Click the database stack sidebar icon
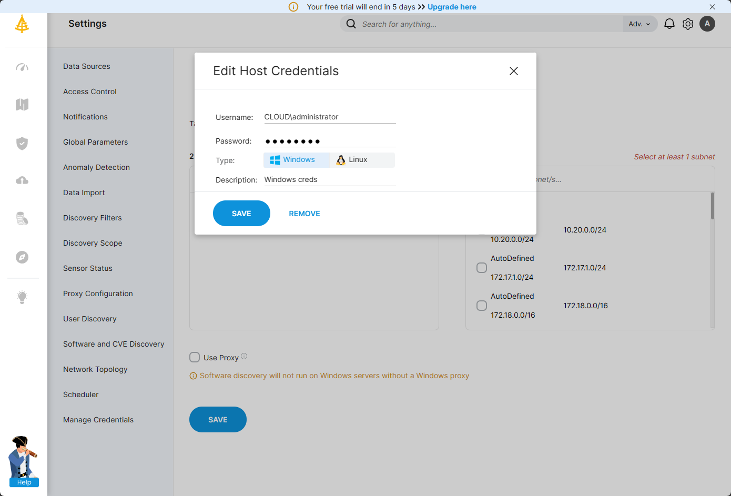 (x=22, y=218)
